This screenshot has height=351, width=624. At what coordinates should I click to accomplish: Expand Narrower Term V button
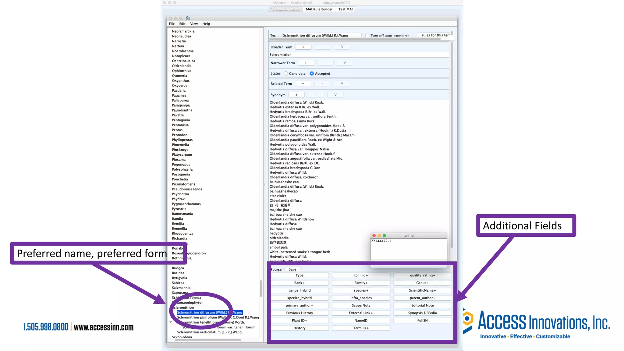(345, 63)
